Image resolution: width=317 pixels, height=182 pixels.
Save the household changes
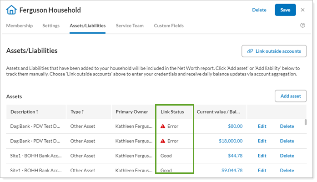pyautogui.click(x=285, y=10)
